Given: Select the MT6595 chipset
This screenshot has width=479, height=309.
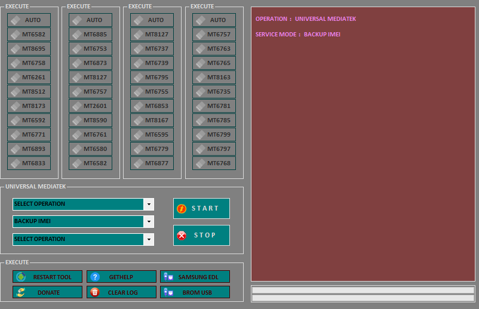Looking at the screenshot, I should [x=152, y=135].
